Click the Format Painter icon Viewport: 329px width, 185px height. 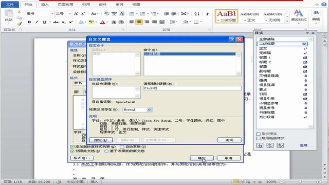click(19, 24)
